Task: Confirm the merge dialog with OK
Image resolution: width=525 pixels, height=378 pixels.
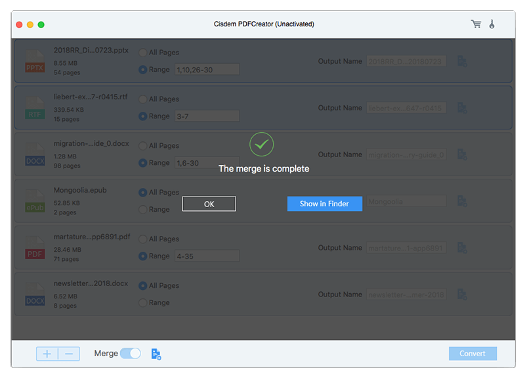Action: point(209,204)
